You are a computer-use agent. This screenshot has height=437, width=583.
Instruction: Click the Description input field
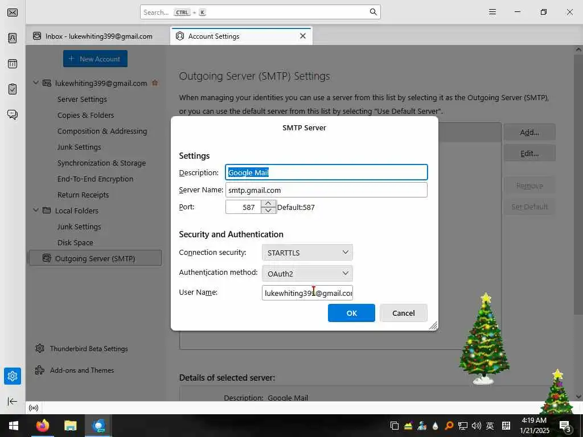click(x=326, y=172)
